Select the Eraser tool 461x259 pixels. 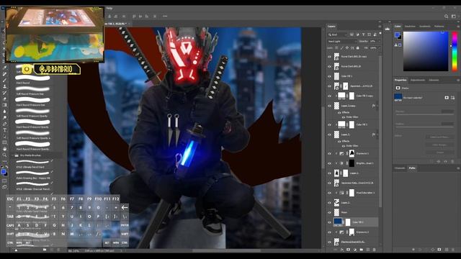click(x=4, y=99)
